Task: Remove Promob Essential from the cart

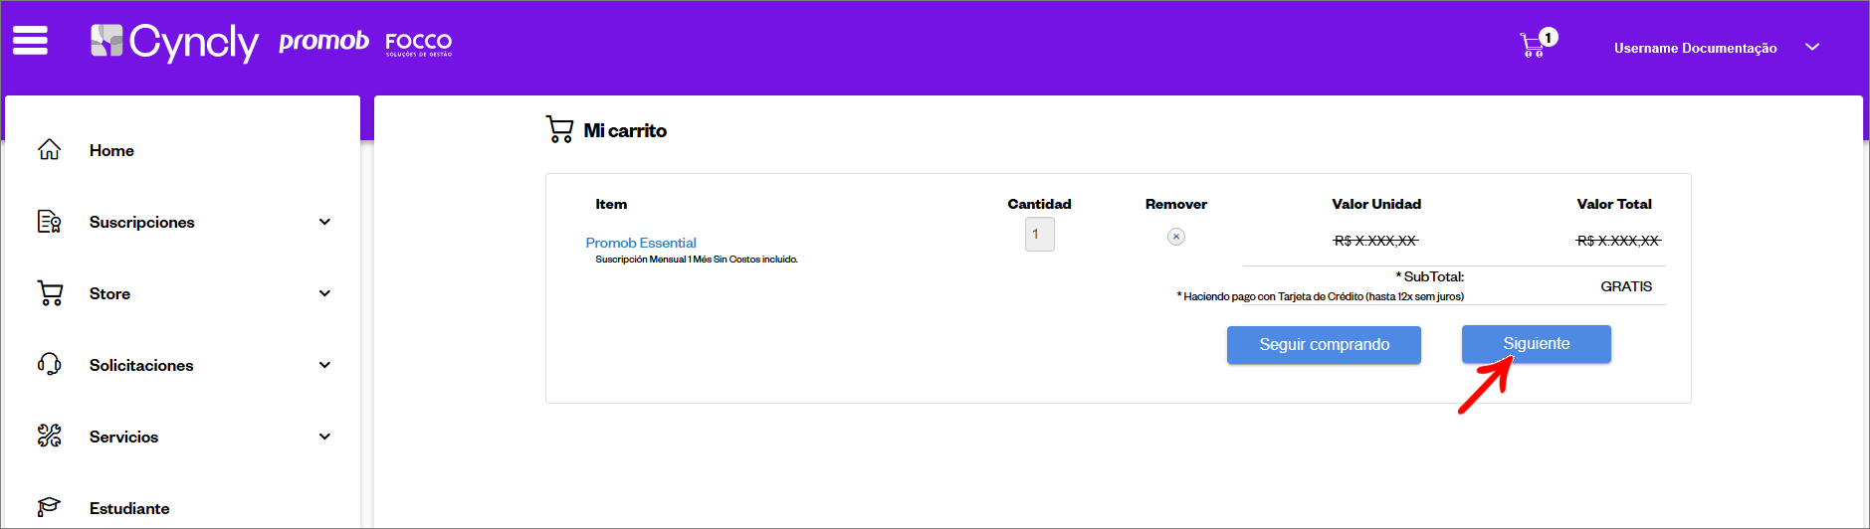Action: point(1176,237)
